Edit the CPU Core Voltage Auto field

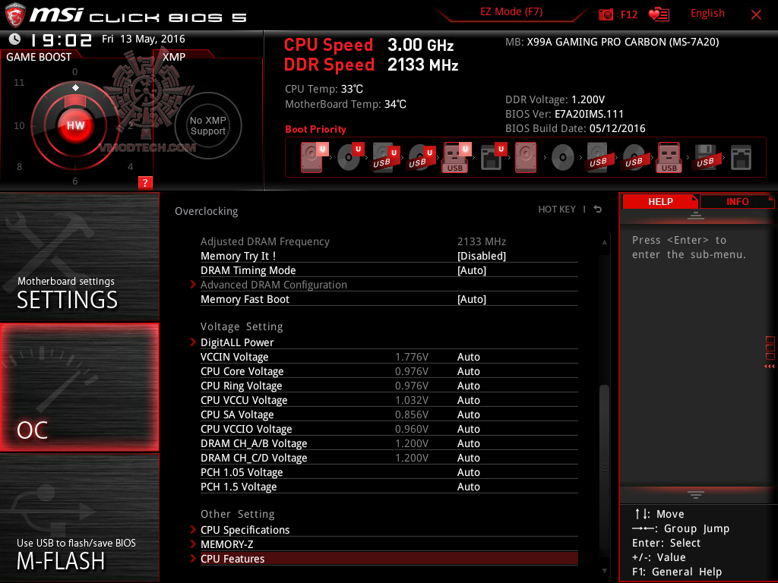468,370
